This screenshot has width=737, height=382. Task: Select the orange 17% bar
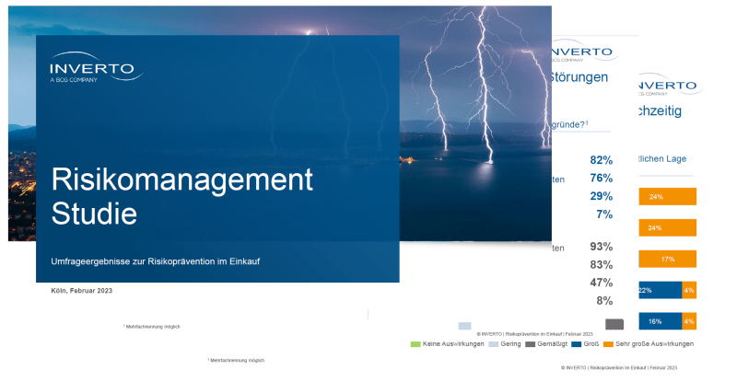coord(667,259)
